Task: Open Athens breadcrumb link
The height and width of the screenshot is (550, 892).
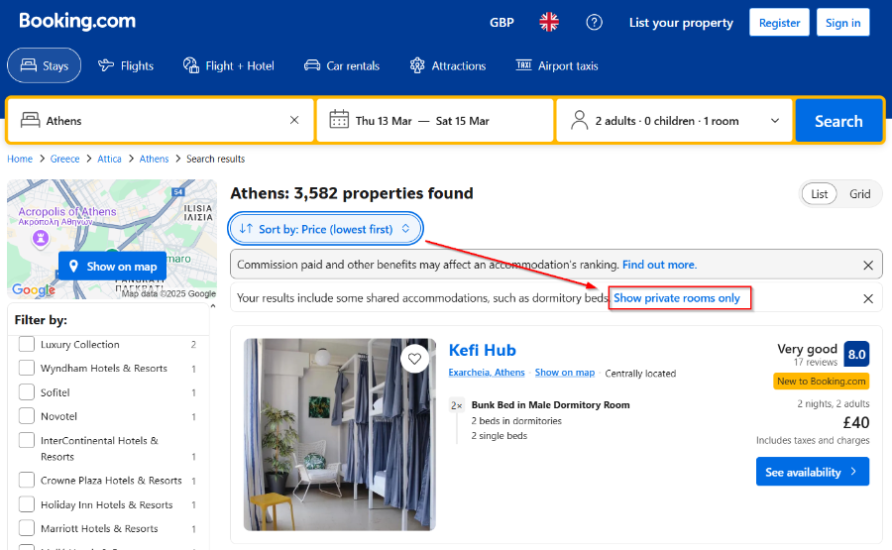Action: click(x=155, y=159)
